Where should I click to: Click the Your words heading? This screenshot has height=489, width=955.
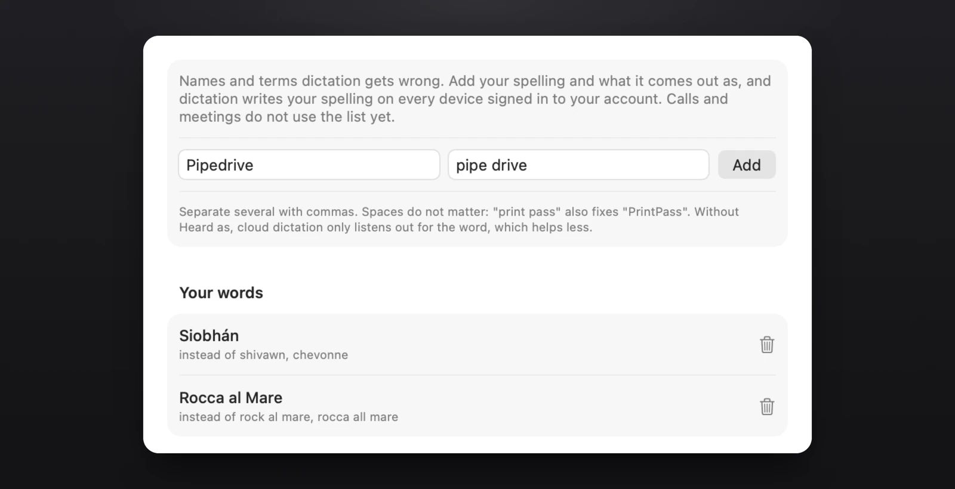tap(221, 293)
